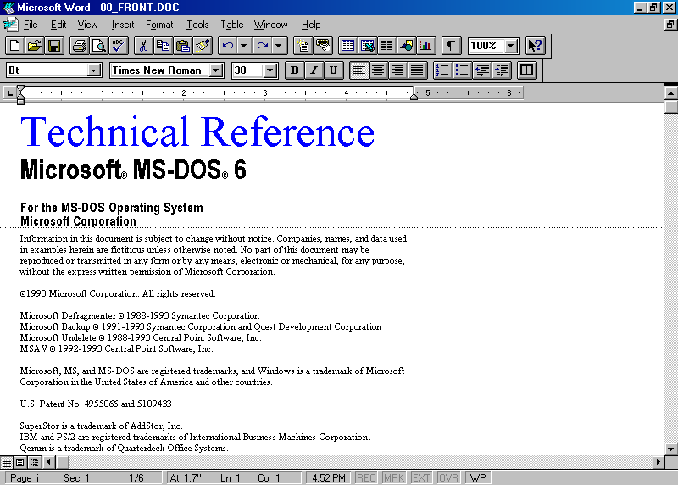
Task: Toggle italic formatting button
Action: (314, 70)
